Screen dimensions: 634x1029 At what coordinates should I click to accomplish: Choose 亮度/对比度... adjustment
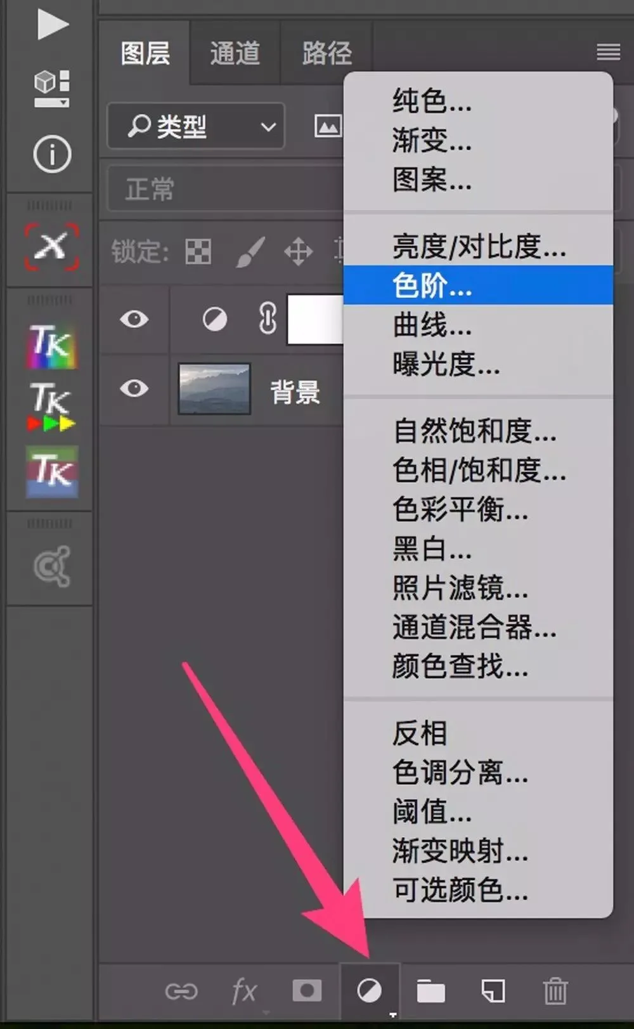[478, 246]
